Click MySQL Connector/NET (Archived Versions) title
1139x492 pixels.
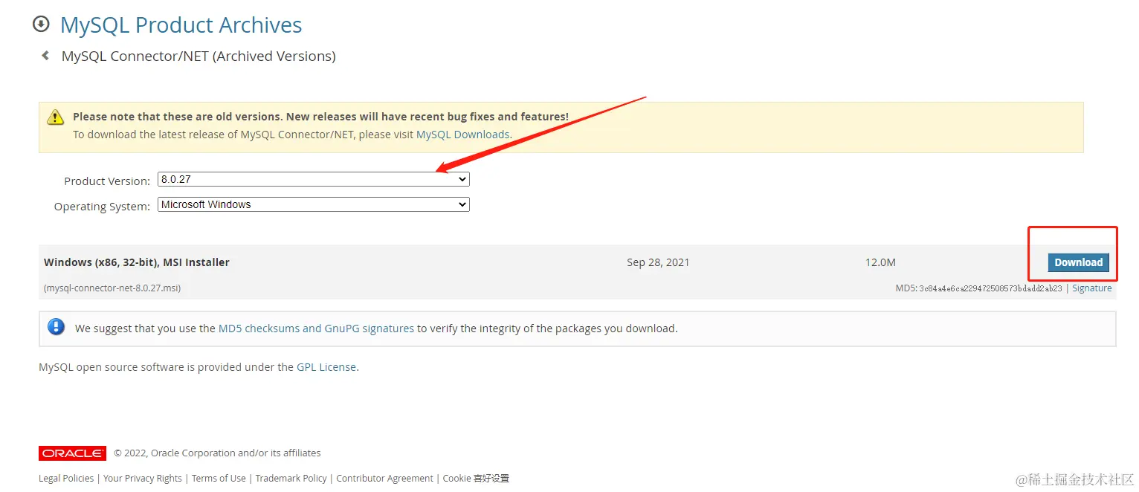[x=199, y=56]
